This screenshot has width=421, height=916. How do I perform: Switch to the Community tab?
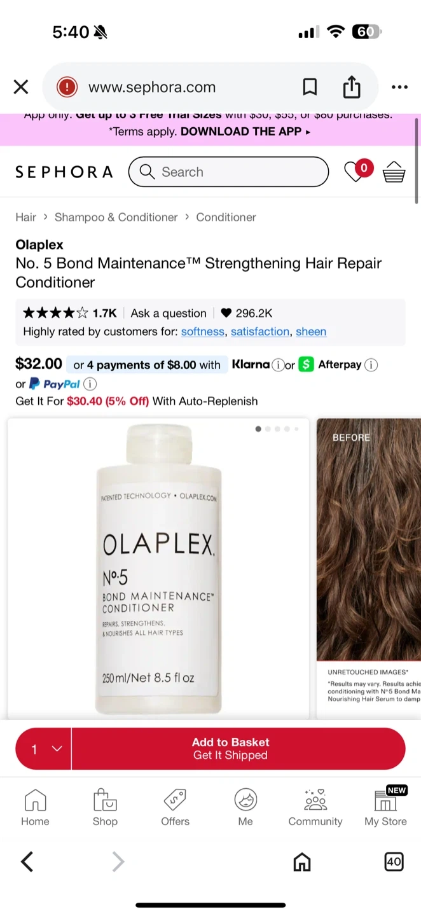click(315, 807)
